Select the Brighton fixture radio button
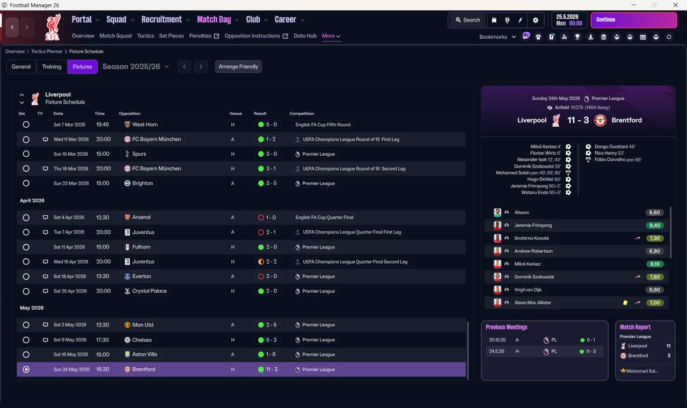 26,183
